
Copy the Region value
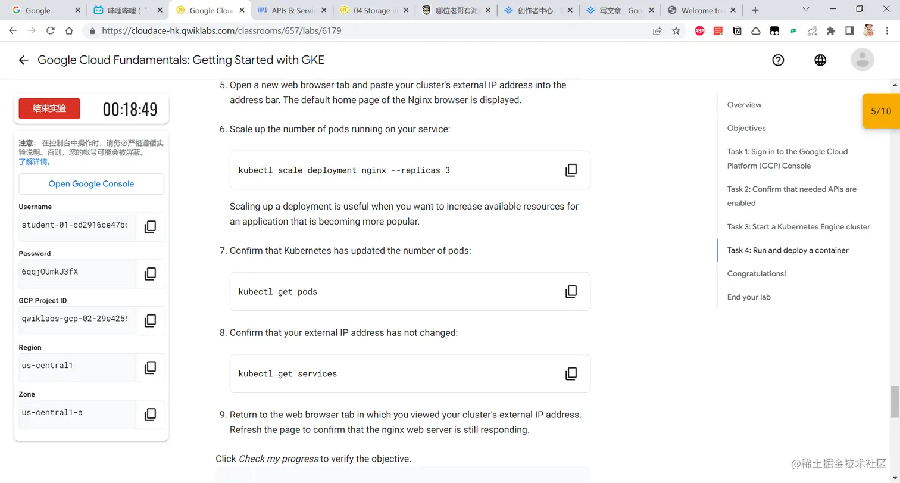pyautogui.click(x=150, y=367)
